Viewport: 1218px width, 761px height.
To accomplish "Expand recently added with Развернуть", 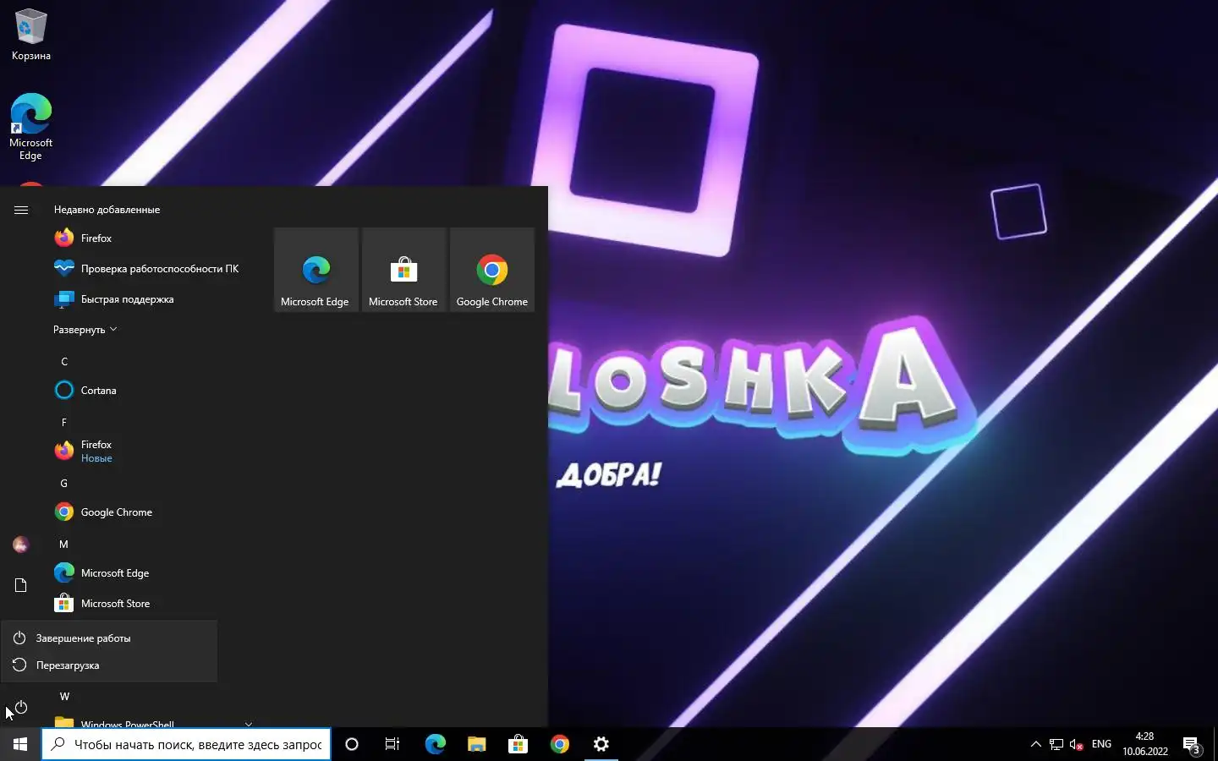I will (x=85, y=330).
